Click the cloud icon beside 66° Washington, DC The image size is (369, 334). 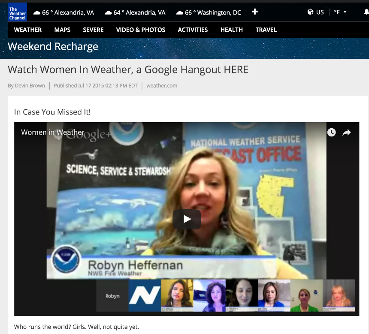coord(179,13)
